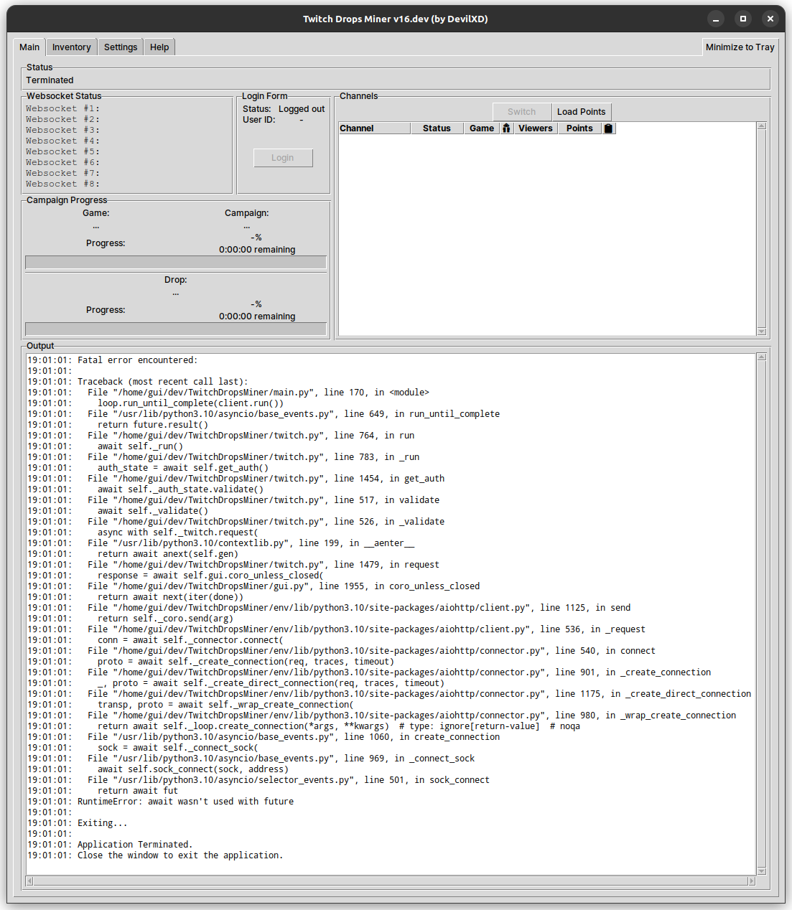Click the 'Application Terminated.' log line

[135, 845]
